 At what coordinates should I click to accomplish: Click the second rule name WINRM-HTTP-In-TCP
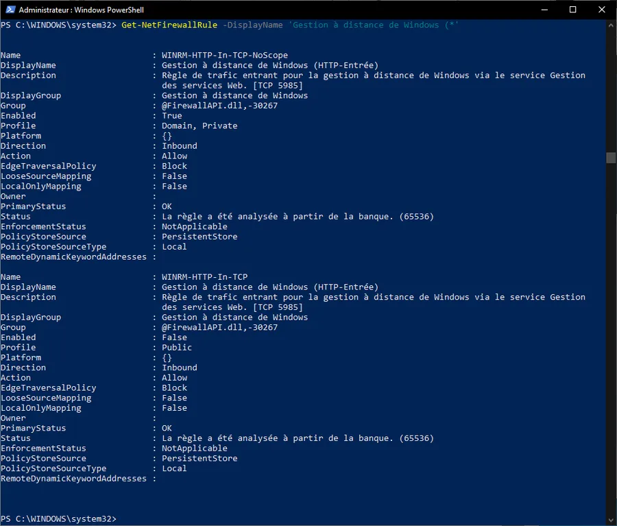[x=204, y=277]
